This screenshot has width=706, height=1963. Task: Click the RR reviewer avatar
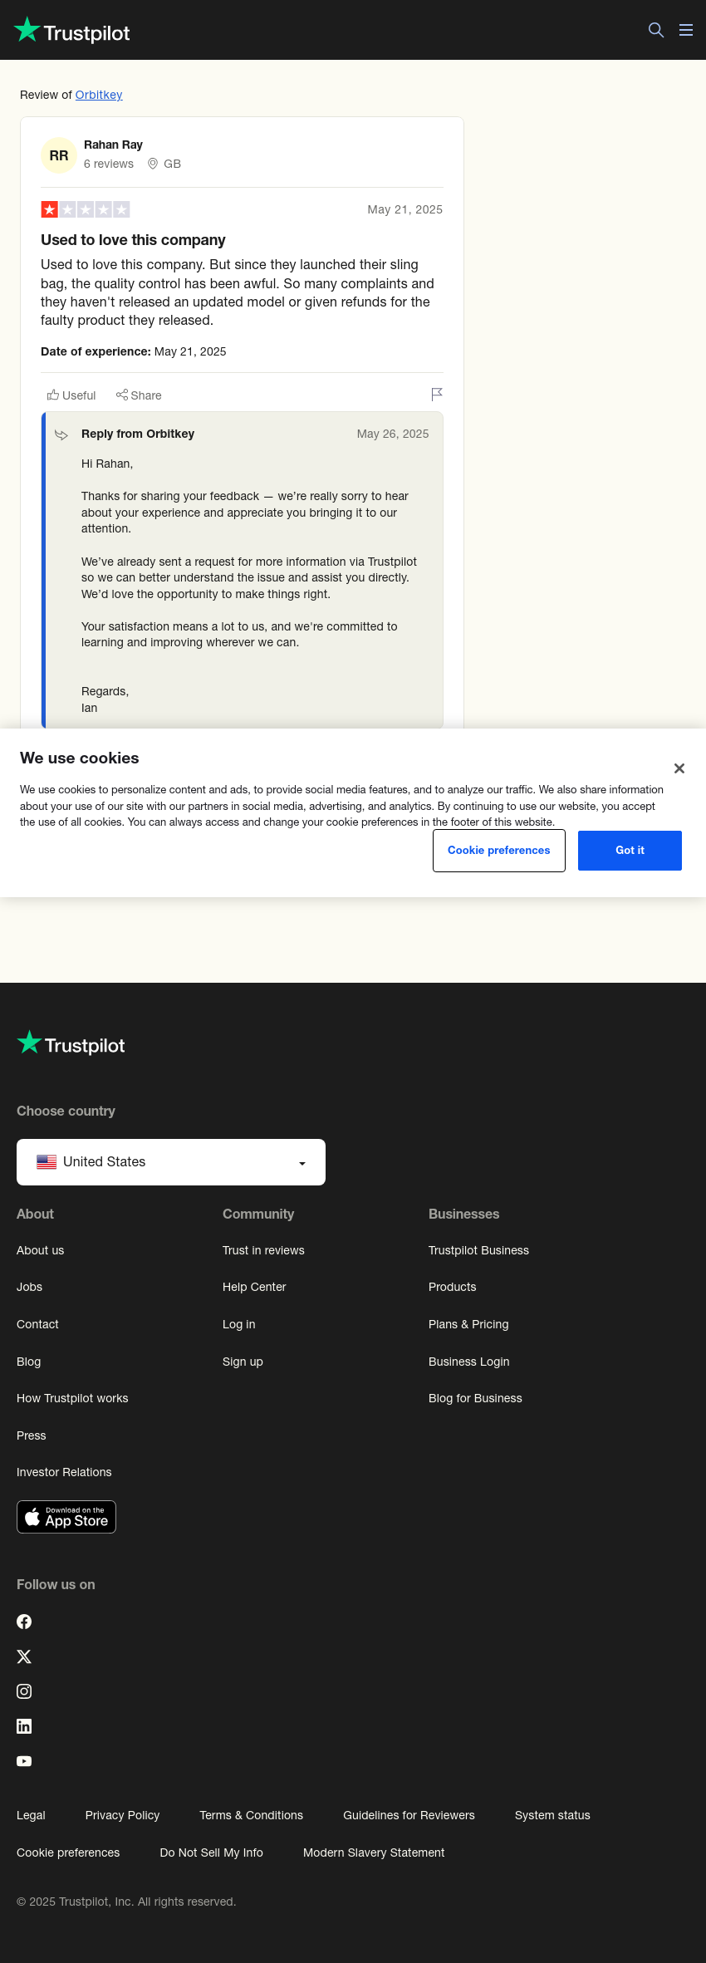click(x=59, y=155)
